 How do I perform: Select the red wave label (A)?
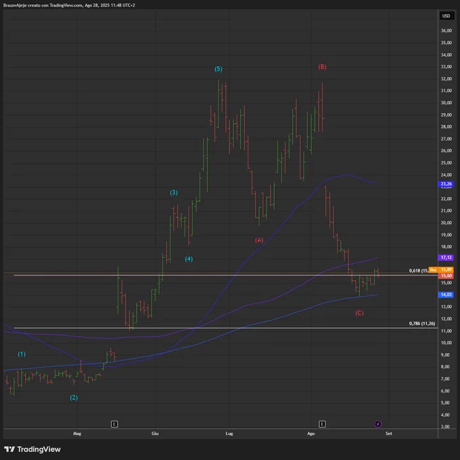tap(259, 240)
